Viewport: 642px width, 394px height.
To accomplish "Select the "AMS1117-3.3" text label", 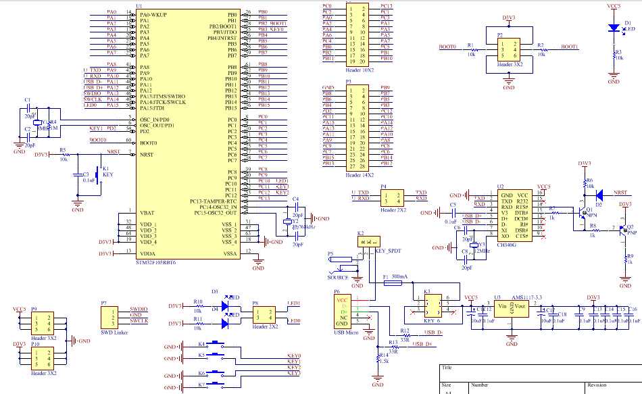I will coord(527,297).
